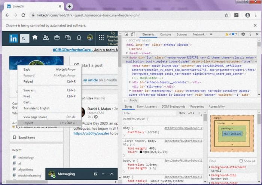Click the Chrome address bar URL
The height and width of the screenshot is (185, 262).
[89, 15]
